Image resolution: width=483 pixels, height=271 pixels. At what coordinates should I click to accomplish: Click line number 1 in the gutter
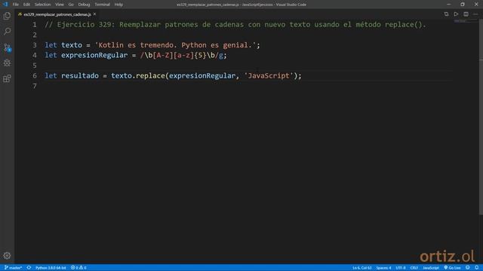[35, 25]
